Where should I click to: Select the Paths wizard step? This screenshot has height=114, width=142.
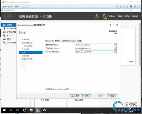[31, 52]
